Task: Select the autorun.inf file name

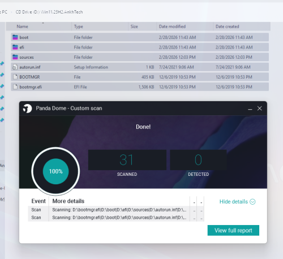Action: (x=30, y=67)
